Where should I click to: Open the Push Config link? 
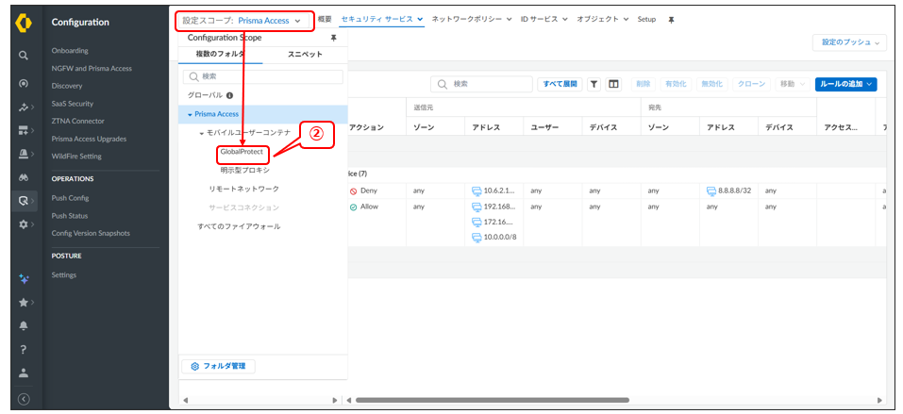pos(70,198)
